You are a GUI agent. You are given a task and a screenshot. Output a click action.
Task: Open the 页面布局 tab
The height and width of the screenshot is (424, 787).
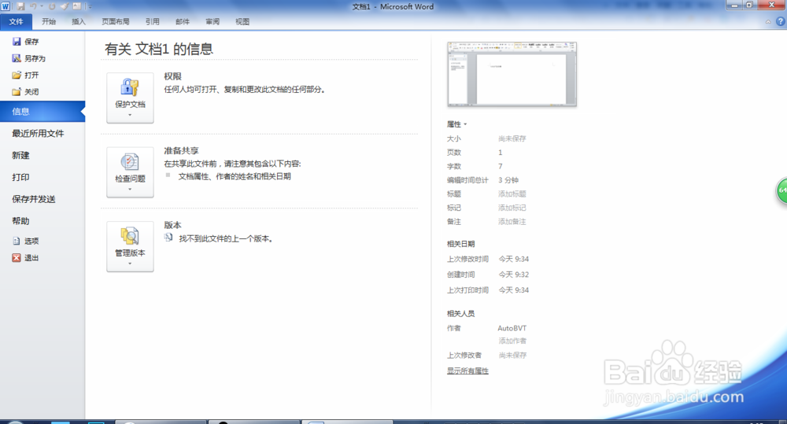[116, 21]
